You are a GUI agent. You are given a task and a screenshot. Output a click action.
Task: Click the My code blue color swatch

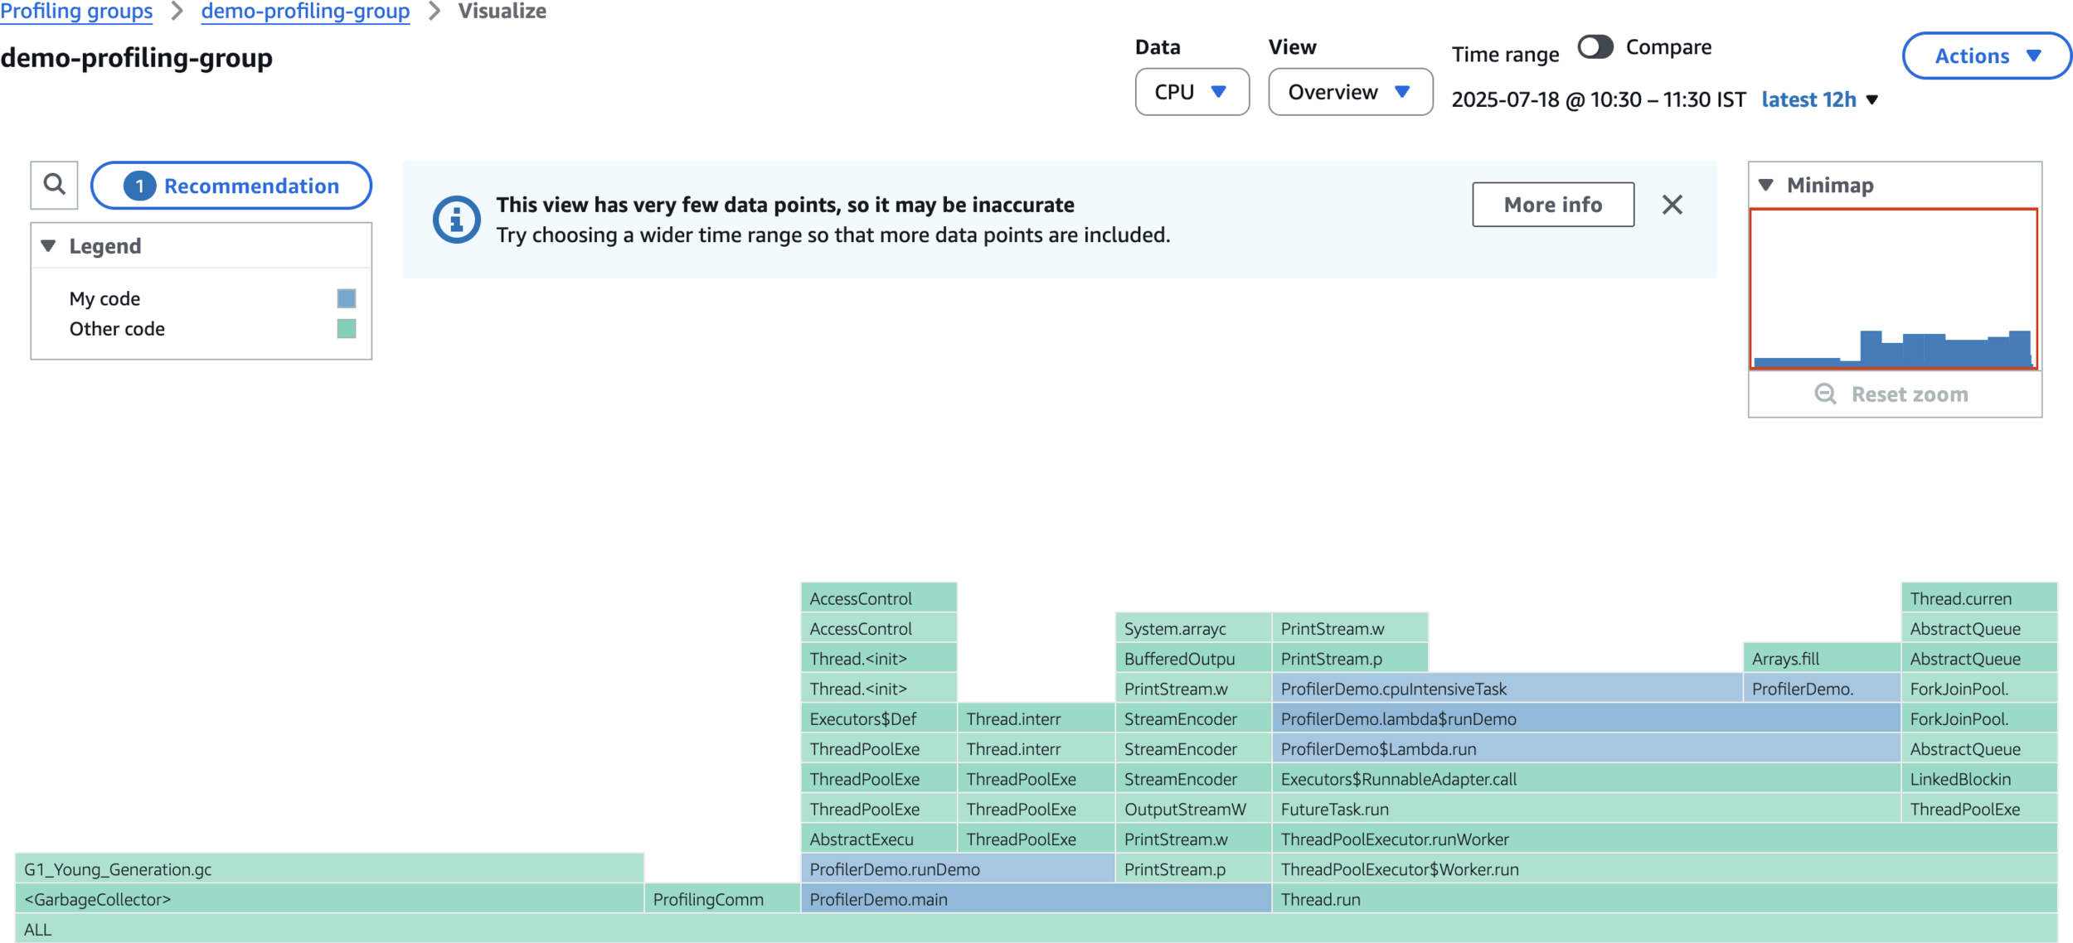[347, 298]
